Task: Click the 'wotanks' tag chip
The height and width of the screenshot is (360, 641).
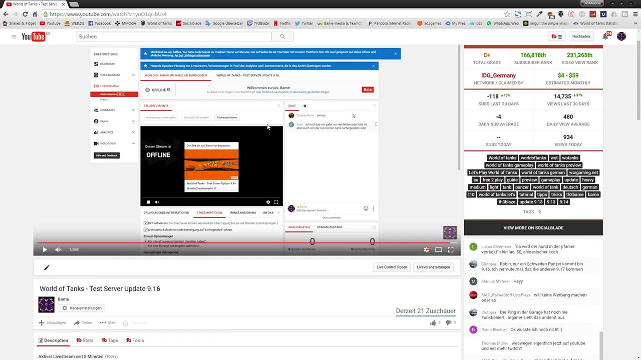Action: pos(570,158)
